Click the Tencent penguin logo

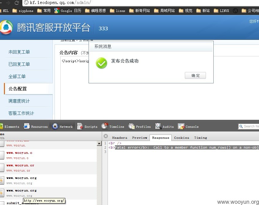coord(6,27)
